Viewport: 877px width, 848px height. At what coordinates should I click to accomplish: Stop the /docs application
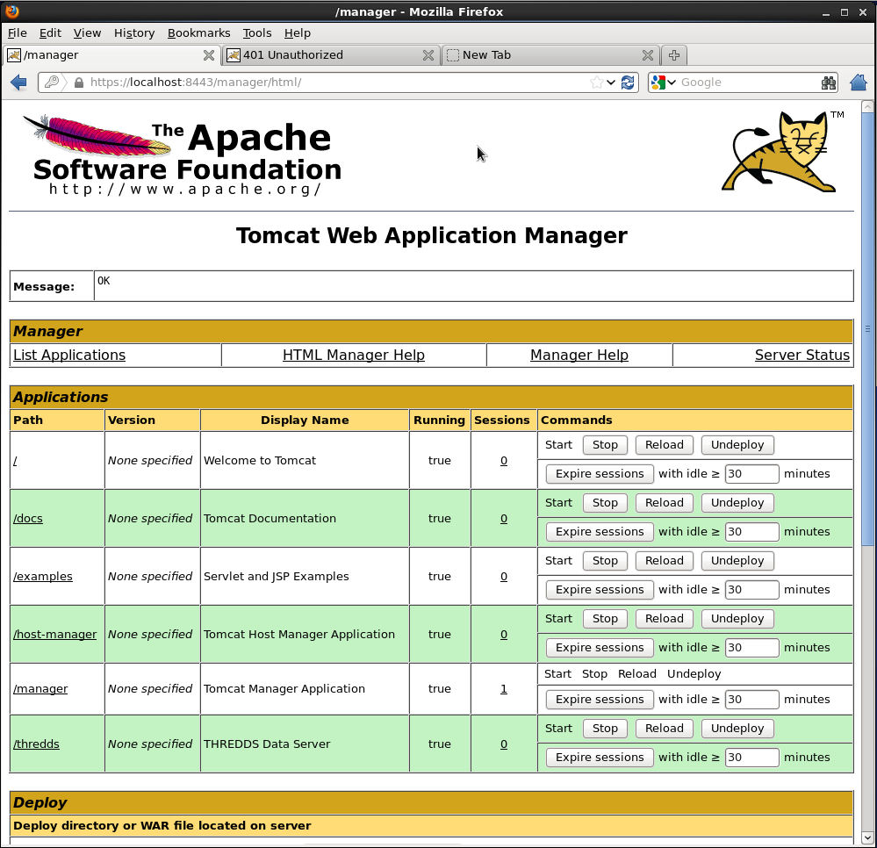(605, 503)
